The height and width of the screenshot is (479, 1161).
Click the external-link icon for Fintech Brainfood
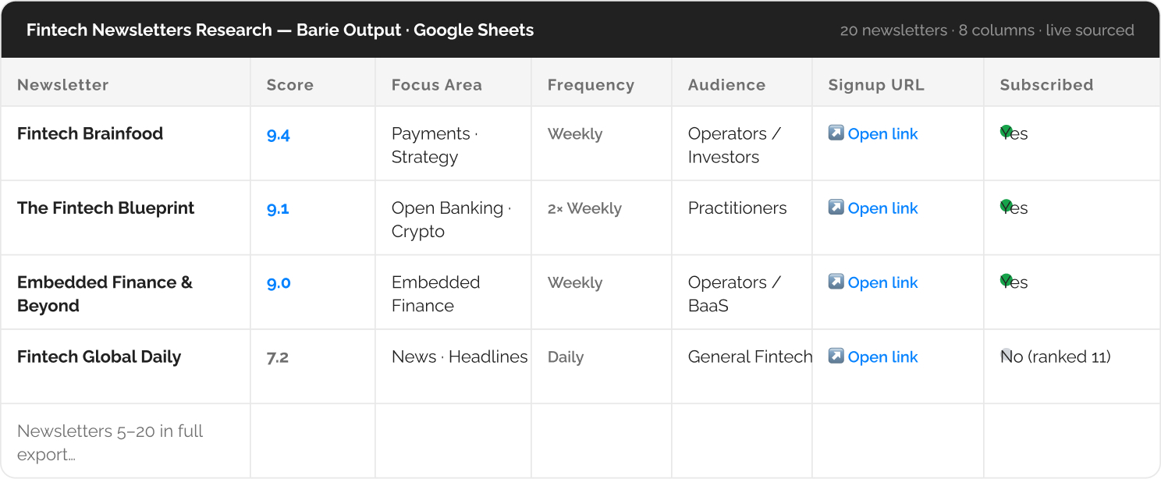[836, 133]
